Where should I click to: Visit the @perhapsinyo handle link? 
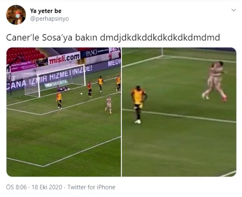tap(50, 19)
